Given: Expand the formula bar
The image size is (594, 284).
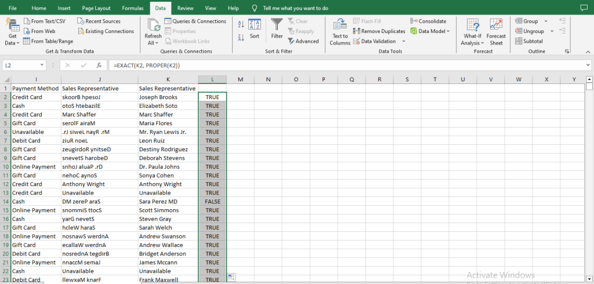Looking at the screenshot, I should tap(588, 65).
